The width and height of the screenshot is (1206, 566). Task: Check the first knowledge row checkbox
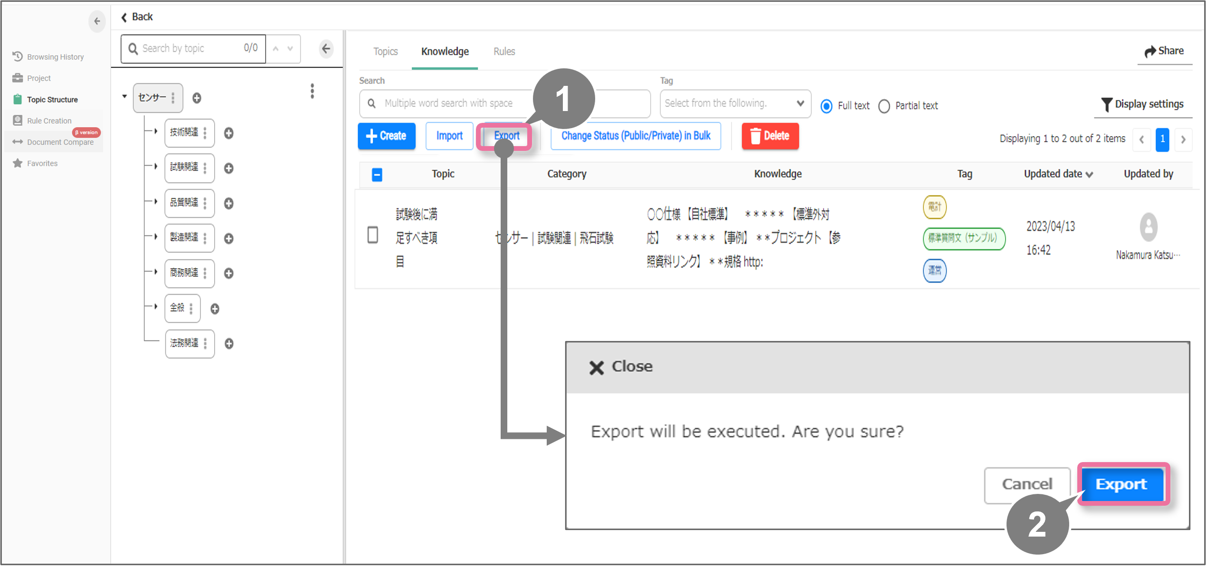click(373, 235)
